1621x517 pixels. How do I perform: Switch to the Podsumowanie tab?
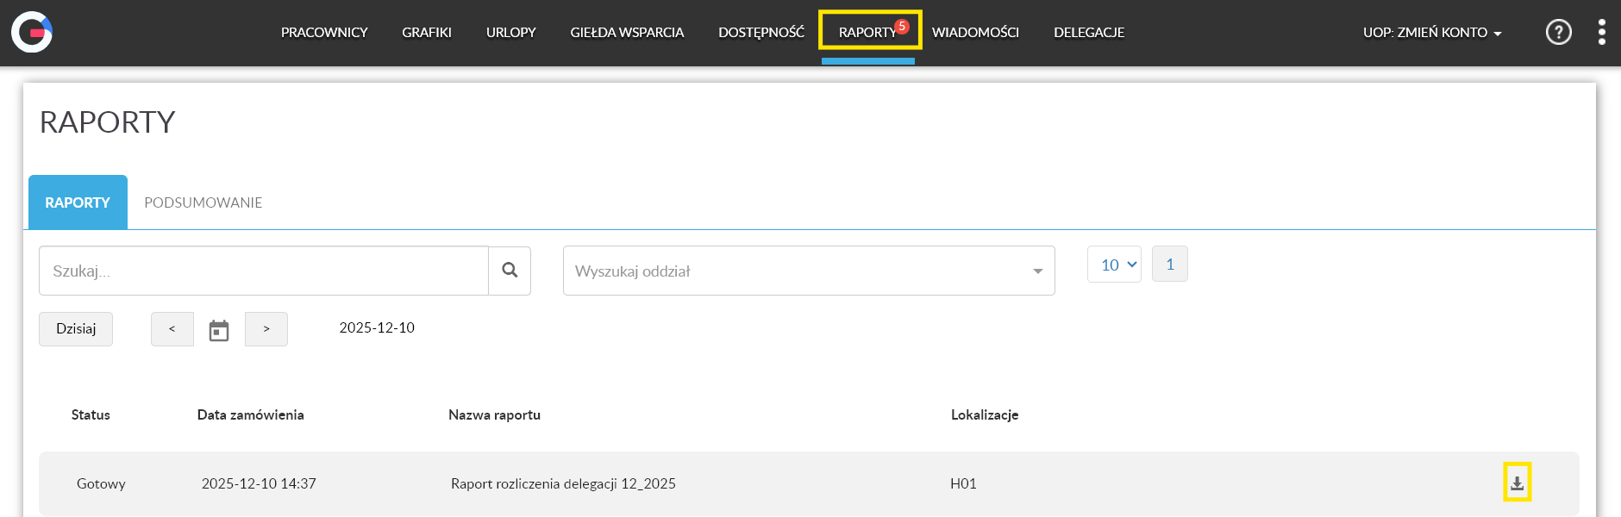203,202
